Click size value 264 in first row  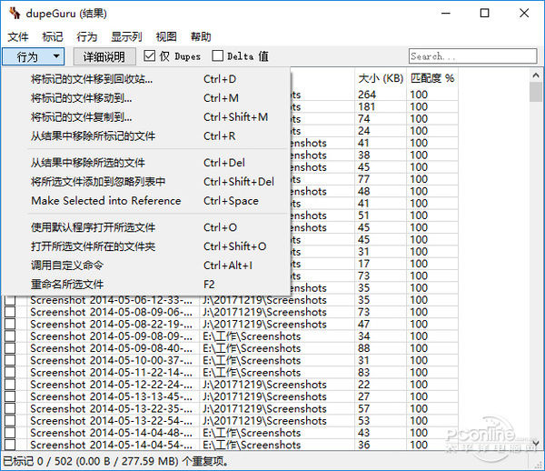pos(367,95)
